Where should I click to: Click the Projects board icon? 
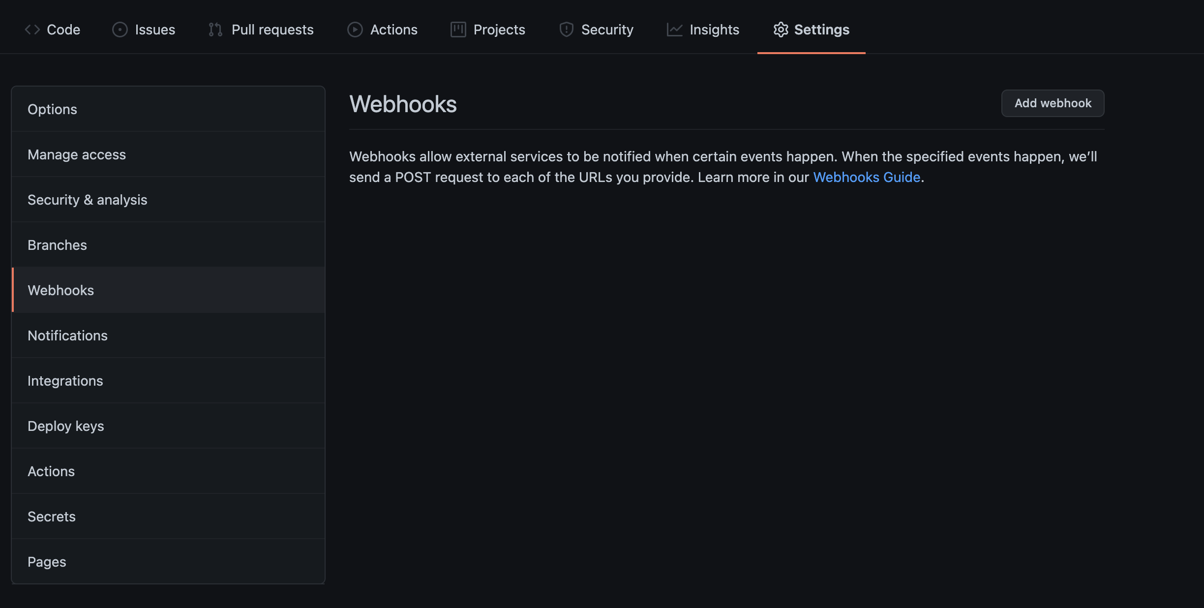pyautogui.click(x=458, y=30)
